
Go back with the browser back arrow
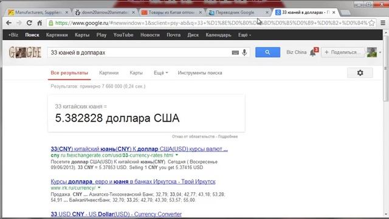point(9,23)
